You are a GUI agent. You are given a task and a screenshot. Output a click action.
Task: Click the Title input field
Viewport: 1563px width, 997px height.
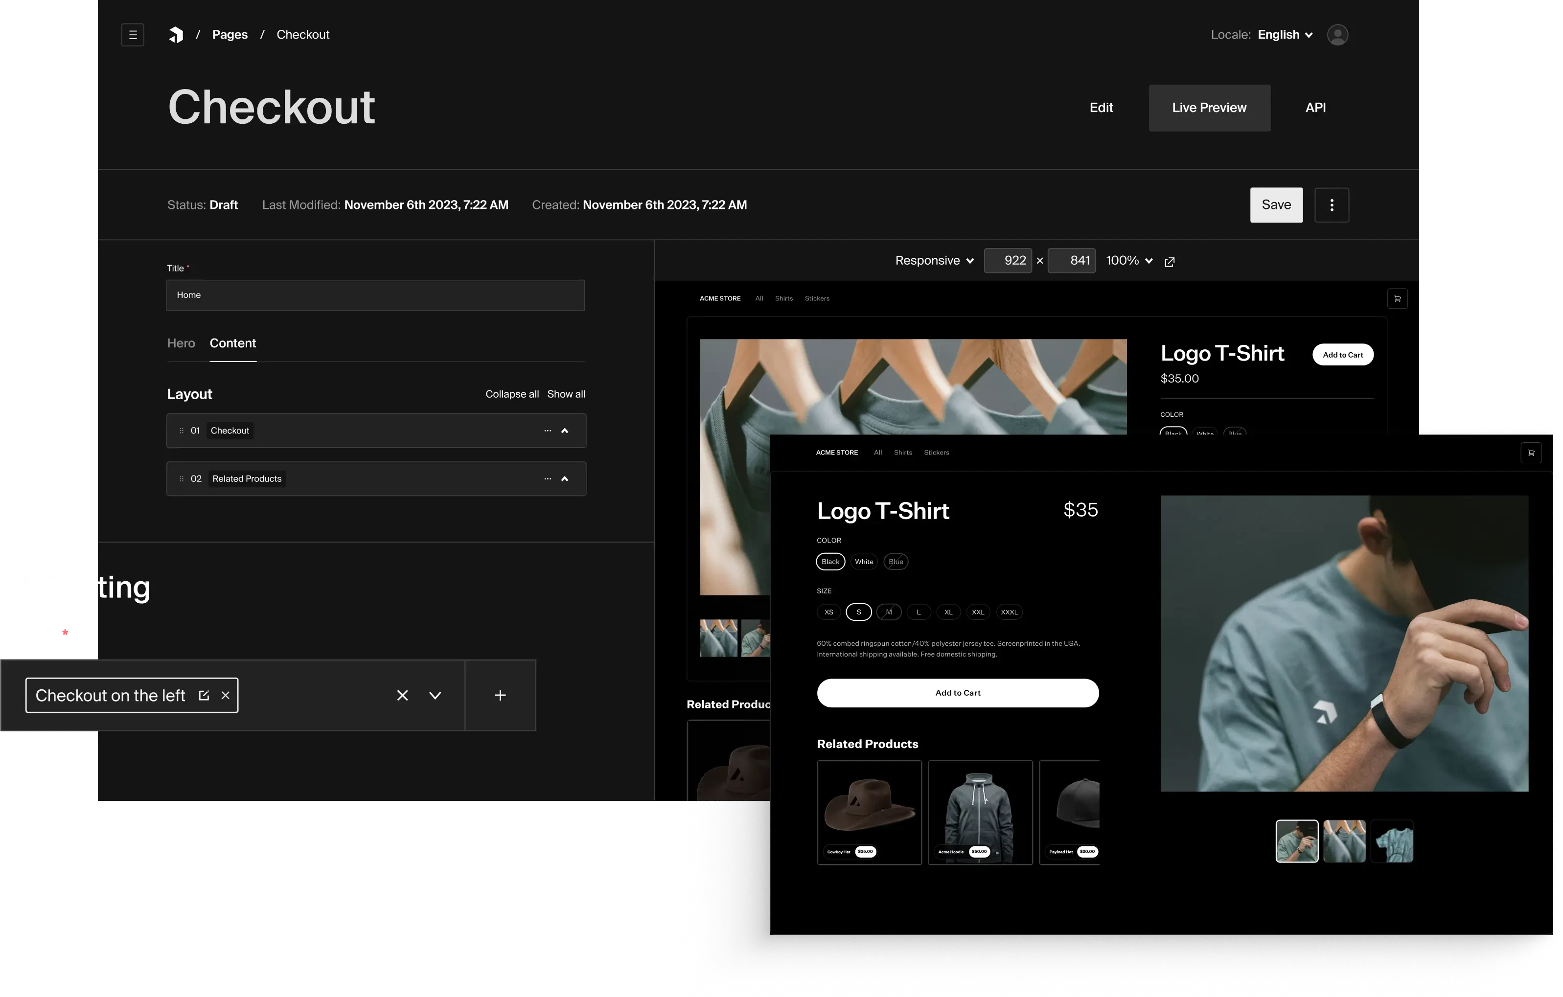375,295
